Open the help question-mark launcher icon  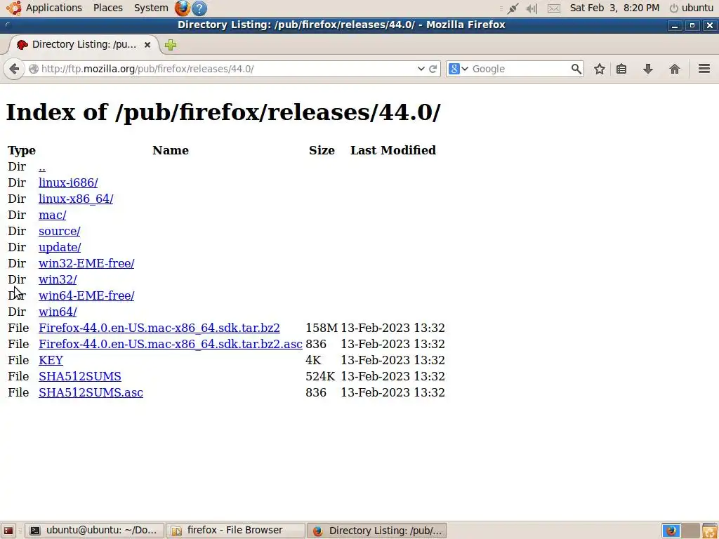tap(199, 8)
